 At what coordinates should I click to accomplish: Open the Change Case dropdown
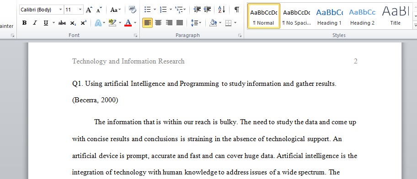pos(115,10)
